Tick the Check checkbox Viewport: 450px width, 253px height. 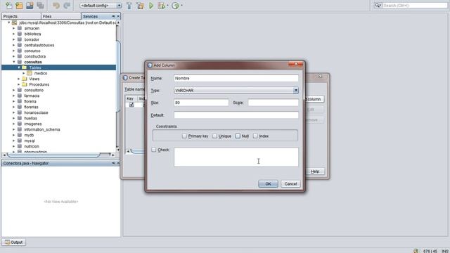pos(154,150)
